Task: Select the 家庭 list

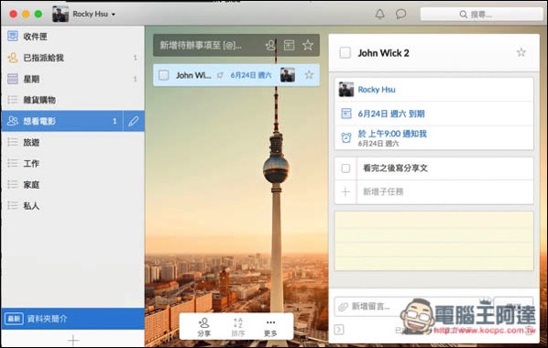Action: (x=72, y=184)
